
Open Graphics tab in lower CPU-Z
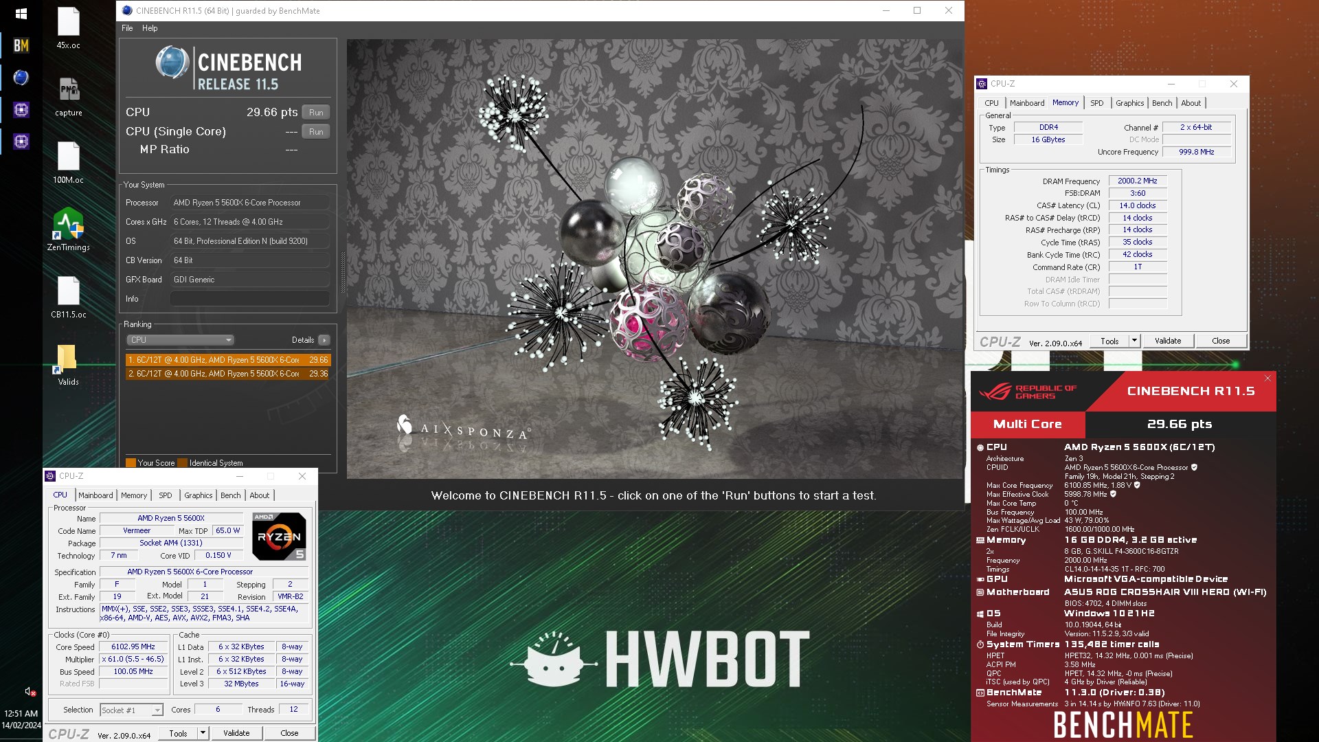pyautogui.click(x=199, y=495)
